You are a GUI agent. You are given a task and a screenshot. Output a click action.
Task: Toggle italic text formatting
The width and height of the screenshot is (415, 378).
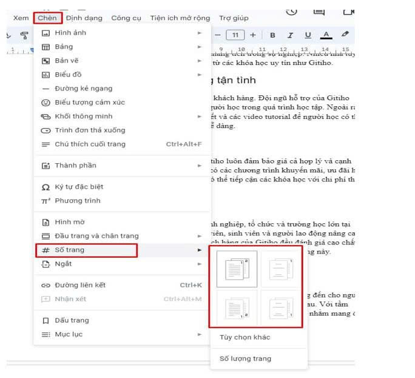(x=290, y=35)
